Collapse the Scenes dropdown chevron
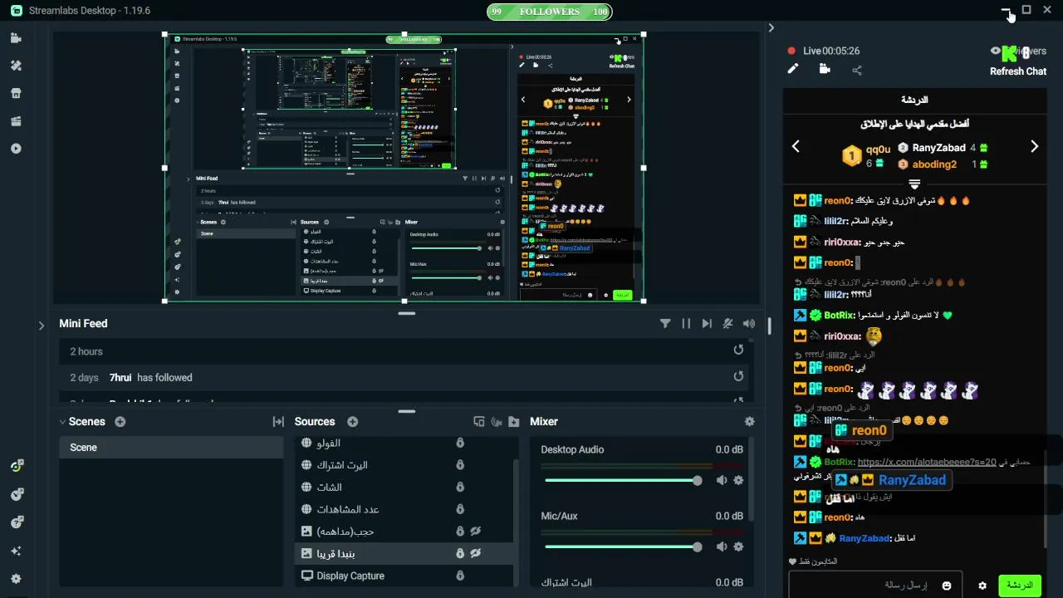The height and width of the screenshot is (598, 1063). point(62,422)
